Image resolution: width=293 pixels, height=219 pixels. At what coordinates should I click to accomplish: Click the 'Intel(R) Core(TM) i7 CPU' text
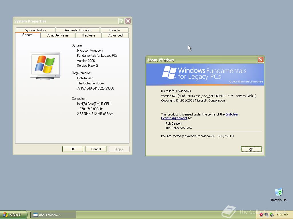(94, 104)
